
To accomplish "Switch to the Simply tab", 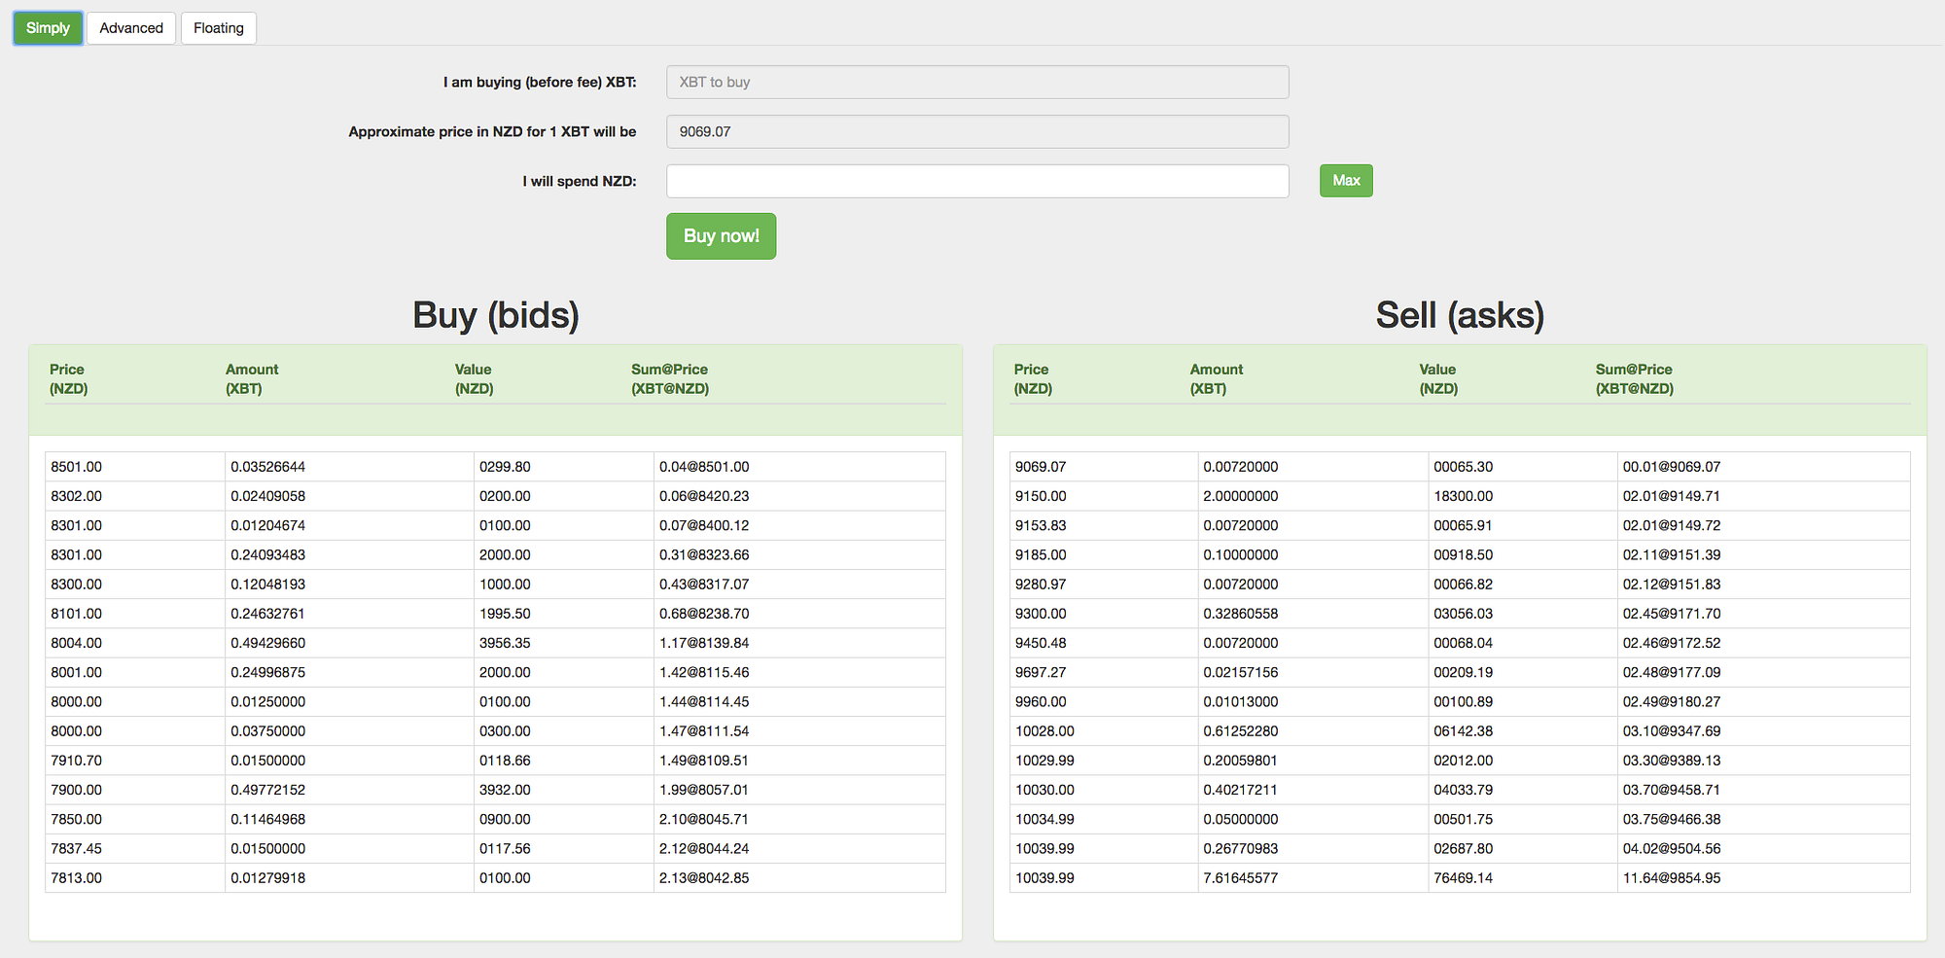I will click(x=48, y=28).
